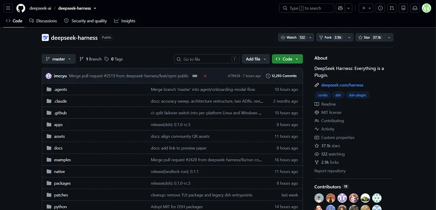Open the python folder
The width and height of the screenshot is (436, 210).
point(60,207)
